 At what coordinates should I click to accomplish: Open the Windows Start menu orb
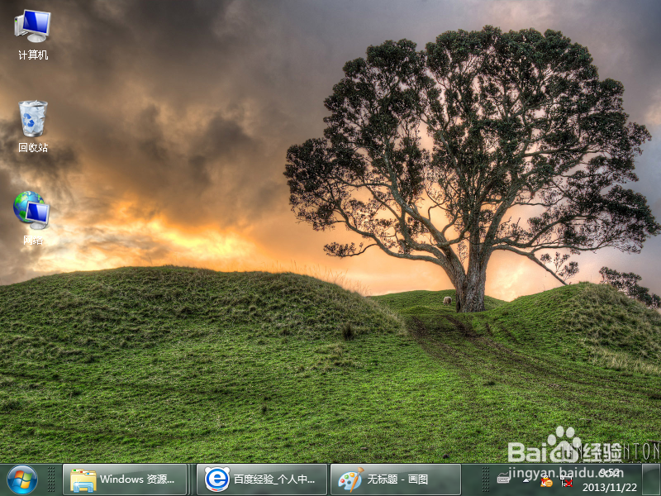click(x=22, y=480)
